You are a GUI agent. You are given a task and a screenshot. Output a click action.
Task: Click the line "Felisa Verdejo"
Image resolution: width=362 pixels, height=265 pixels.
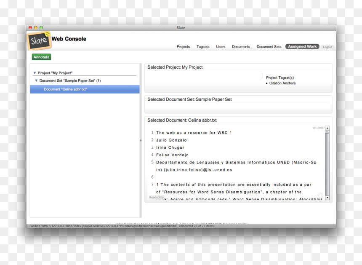(172, 155)
